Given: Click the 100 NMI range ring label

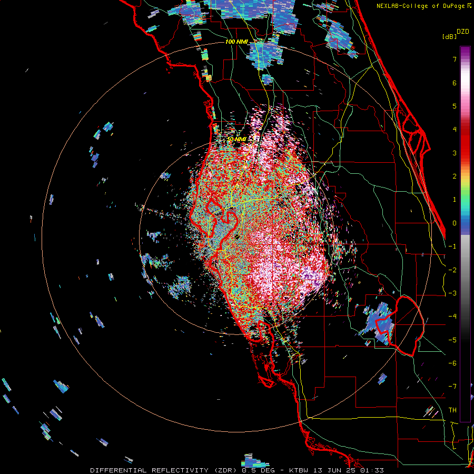Looking at the screenshot, I should [236, 42].
